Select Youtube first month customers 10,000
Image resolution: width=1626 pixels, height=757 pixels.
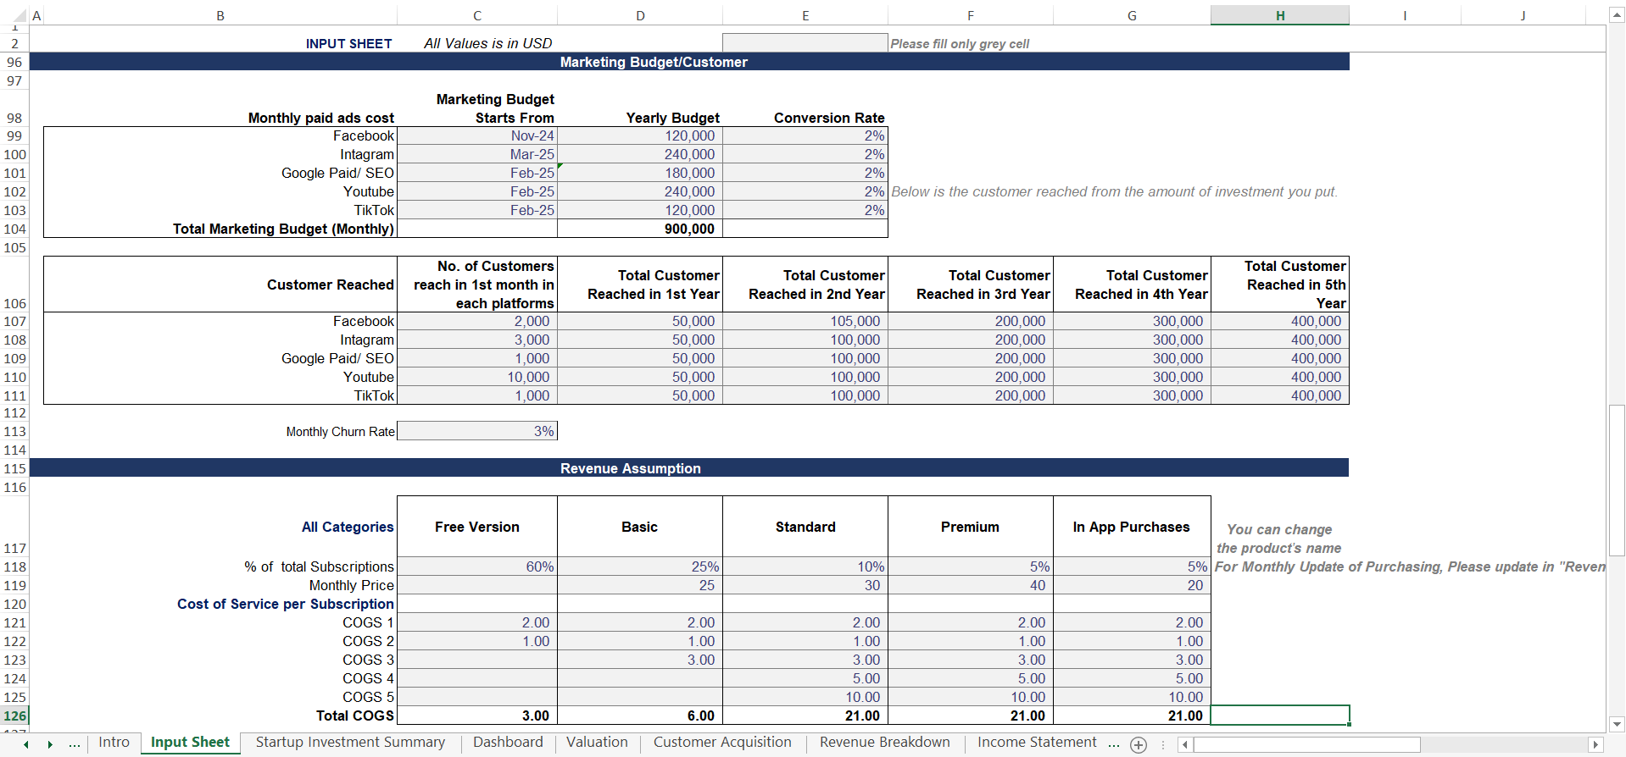click(477, 377)
